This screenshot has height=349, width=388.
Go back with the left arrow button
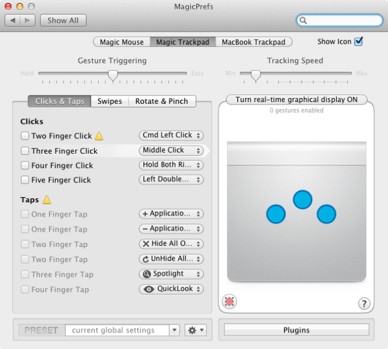click(12, 21)
